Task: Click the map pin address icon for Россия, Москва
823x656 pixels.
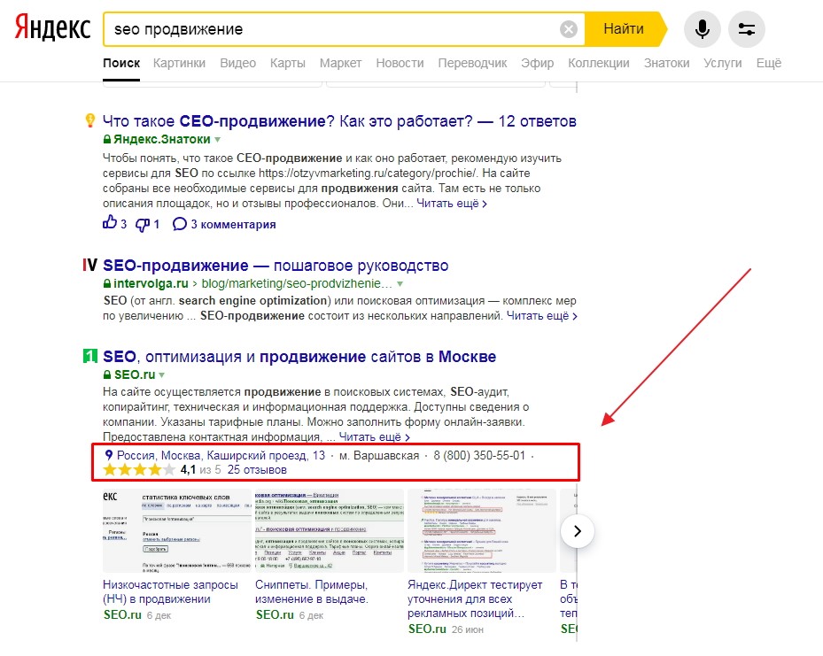Action: coord(109,456)
